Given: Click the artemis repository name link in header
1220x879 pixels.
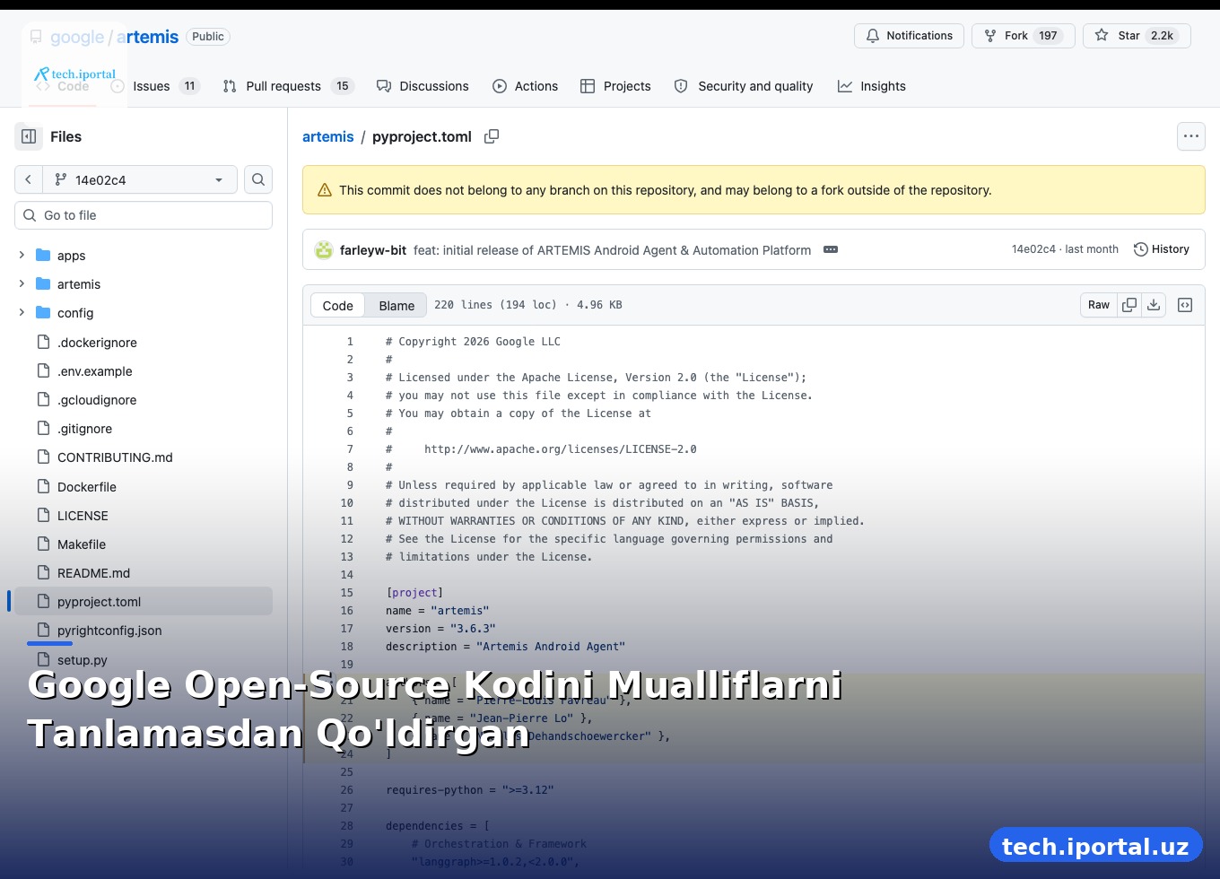Looking at the screenshot, I should [x=148, y=37].
